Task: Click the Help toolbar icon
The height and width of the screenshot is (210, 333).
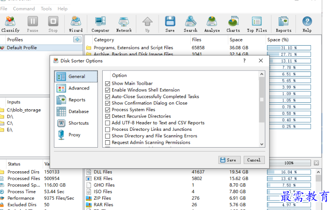Action: pyautogui.click(x=307, y=24)
